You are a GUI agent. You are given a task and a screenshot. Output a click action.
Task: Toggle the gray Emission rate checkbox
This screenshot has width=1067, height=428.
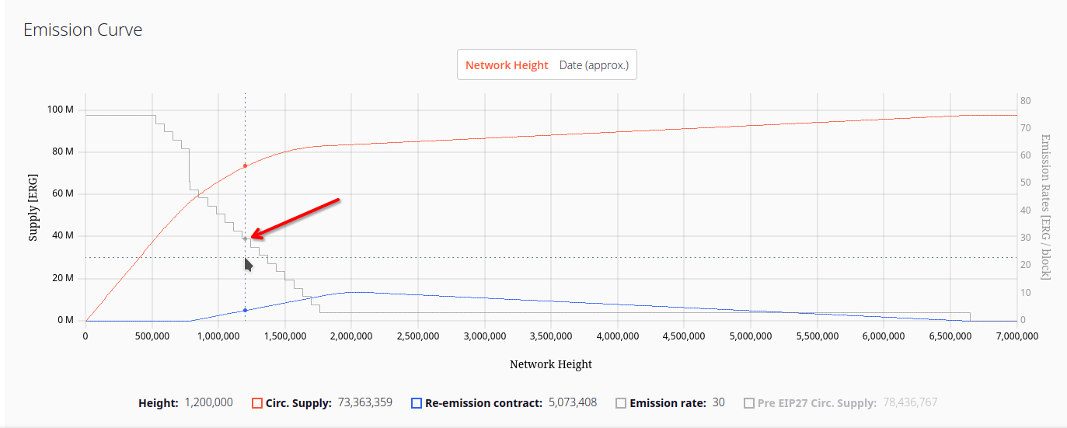[621, 403]
